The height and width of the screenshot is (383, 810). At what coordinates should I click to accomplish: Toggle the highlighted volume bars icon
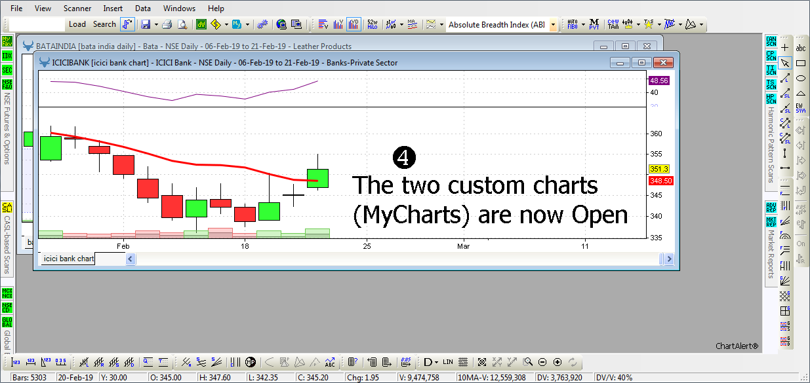coord(354,24)
